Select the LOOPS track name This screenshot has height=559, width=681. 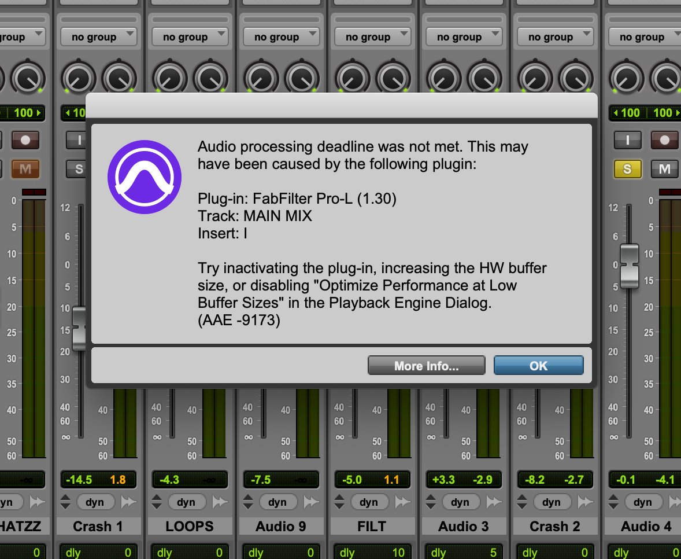190,527
